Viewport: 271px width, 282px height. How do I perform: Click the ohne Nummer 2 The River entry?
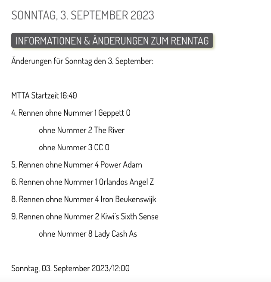pos(82,130)
